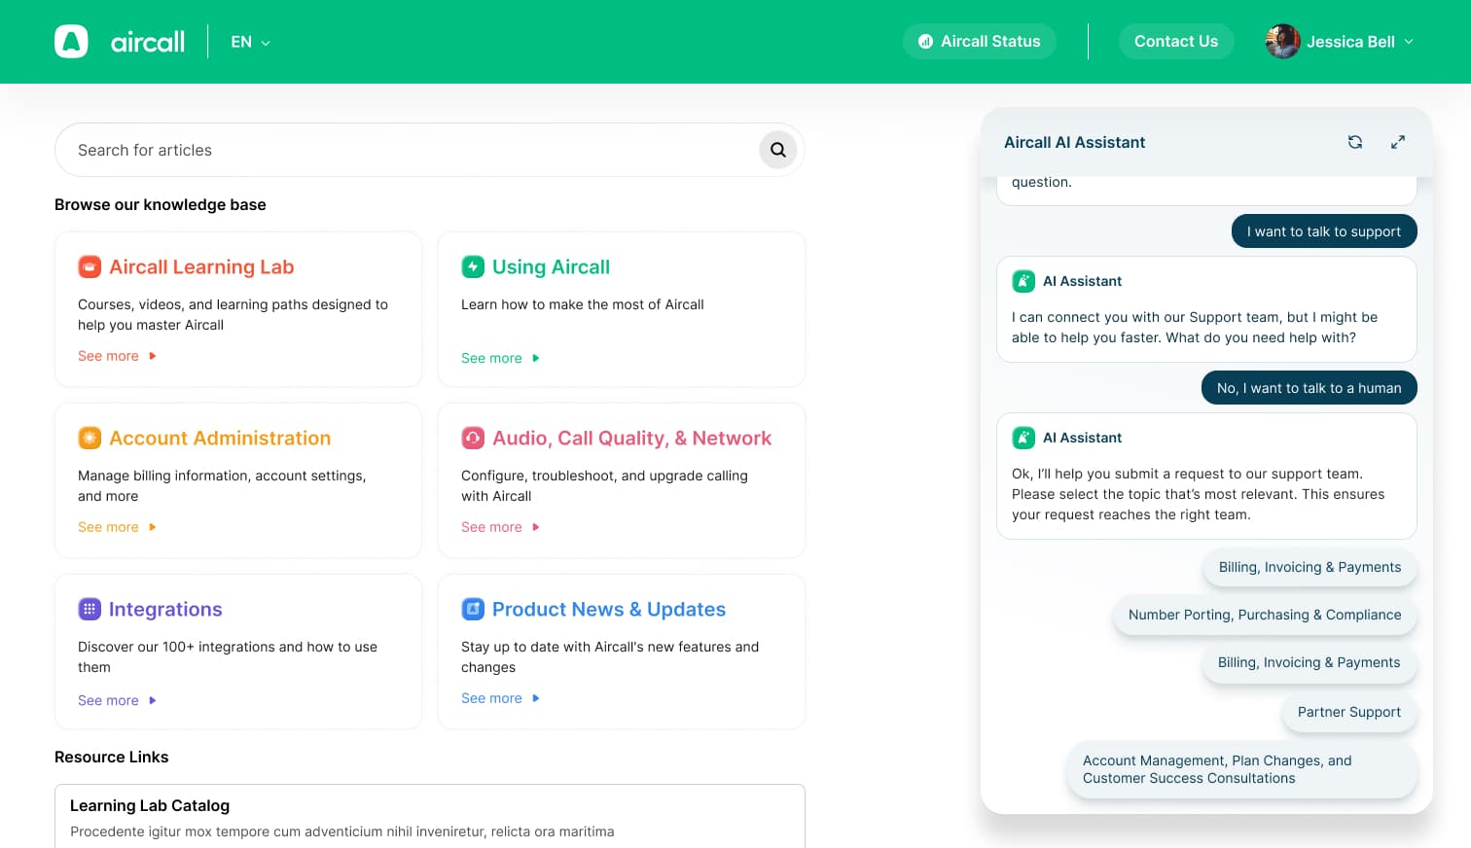Expand the Jessica Bell account menu
The height and width of the screenshot is (848, 1471).
pyautogui.click(x=1408, y=42)
